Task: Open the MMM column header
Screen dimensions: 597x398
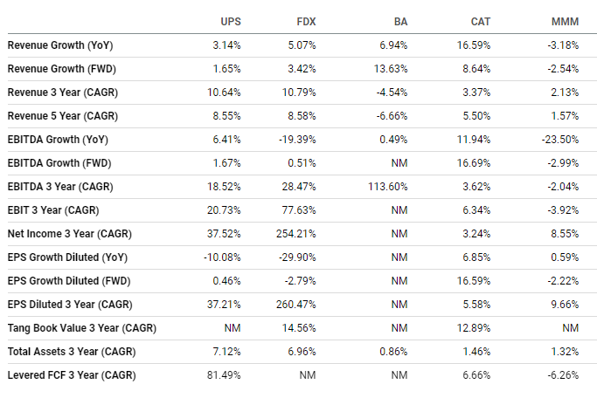Action: click(x=565, y=20)
